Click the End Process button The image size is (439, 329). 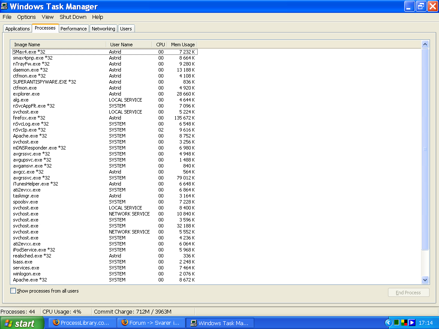click(x=408, y=292)
